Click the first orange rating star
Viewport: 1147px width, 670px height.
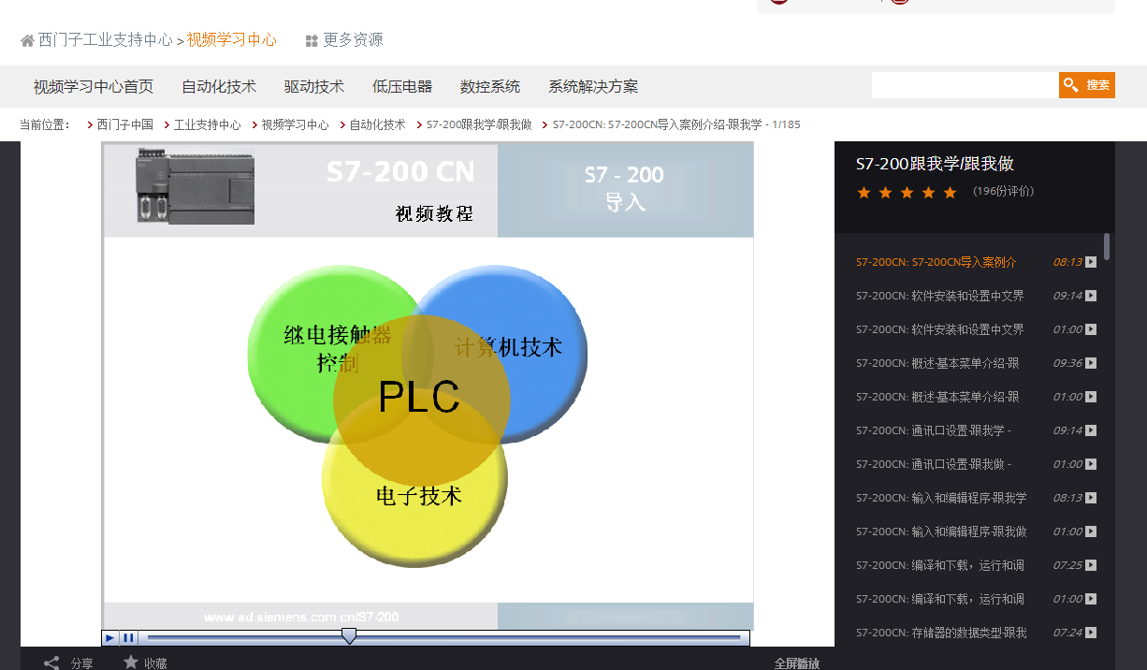[x=864, y=192]
